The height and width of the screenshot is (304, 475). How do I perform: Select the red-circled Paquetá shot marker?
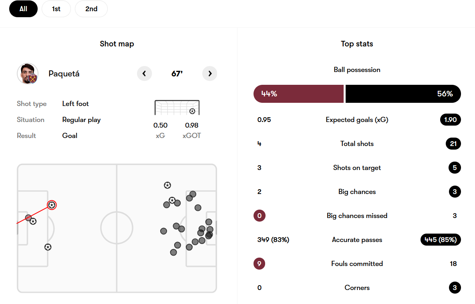[52, 205]
